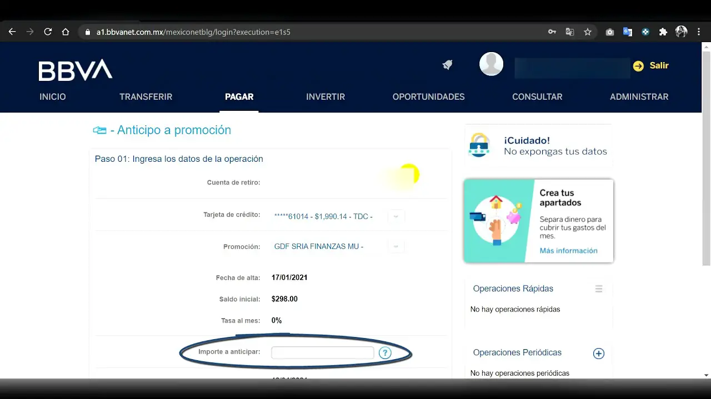The image size is (711, 399).
Task: Translate this page icon in address bar
Action: [x=570, y=32]
